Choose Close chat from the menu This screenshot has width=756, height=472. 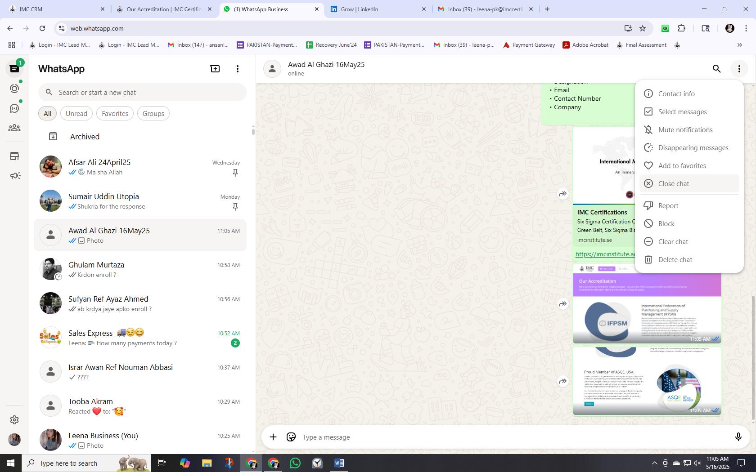tap(689, 183)
